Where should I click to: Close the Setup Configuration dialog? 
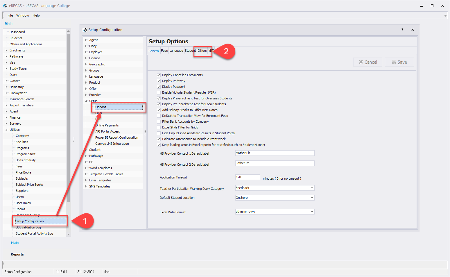click(413, 30)
